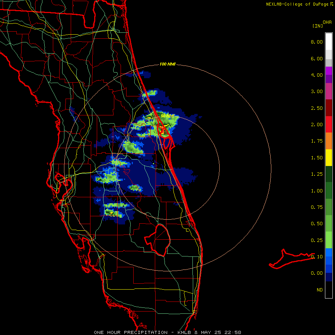The height and width of the screenshot is (335, 335).
Task: Click the 6.00 legend value
Action: point(317,58)
